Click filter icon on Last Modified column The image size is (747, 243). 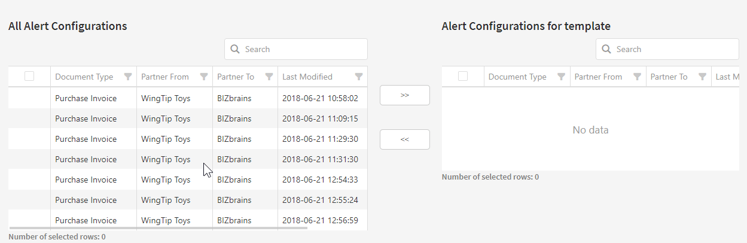click(x=359, y=77)
